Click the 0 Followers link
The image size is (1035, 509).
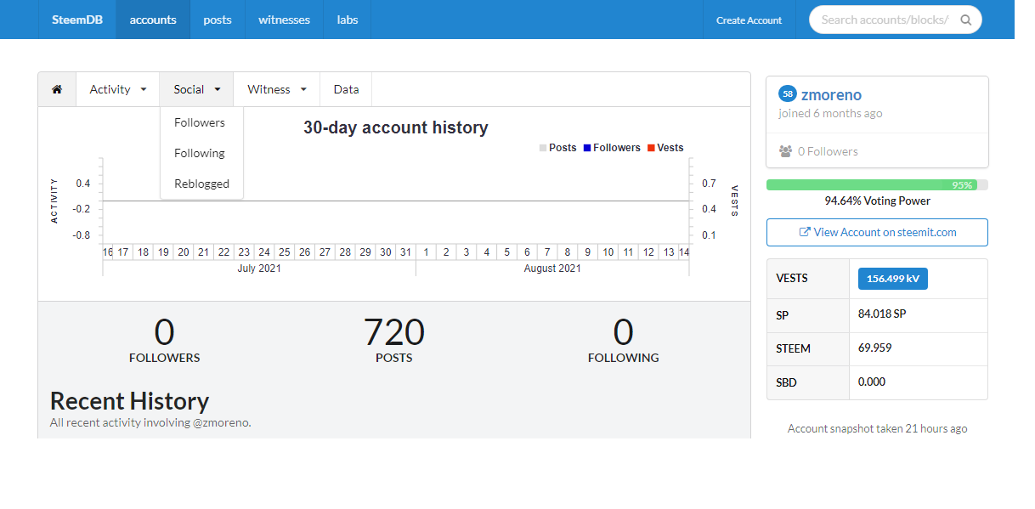pyautogui.click(x=828, y=151)
